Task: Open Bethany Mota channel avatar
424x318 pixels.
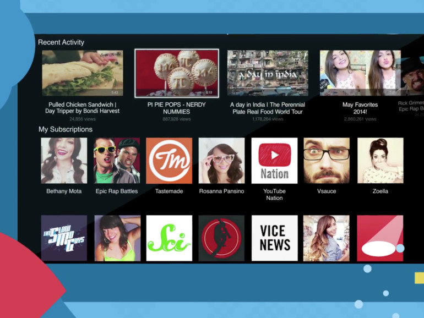Action: (64, 161)
